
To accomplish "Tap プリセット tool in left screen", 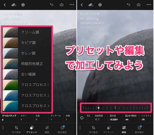I will pos(32,129).
